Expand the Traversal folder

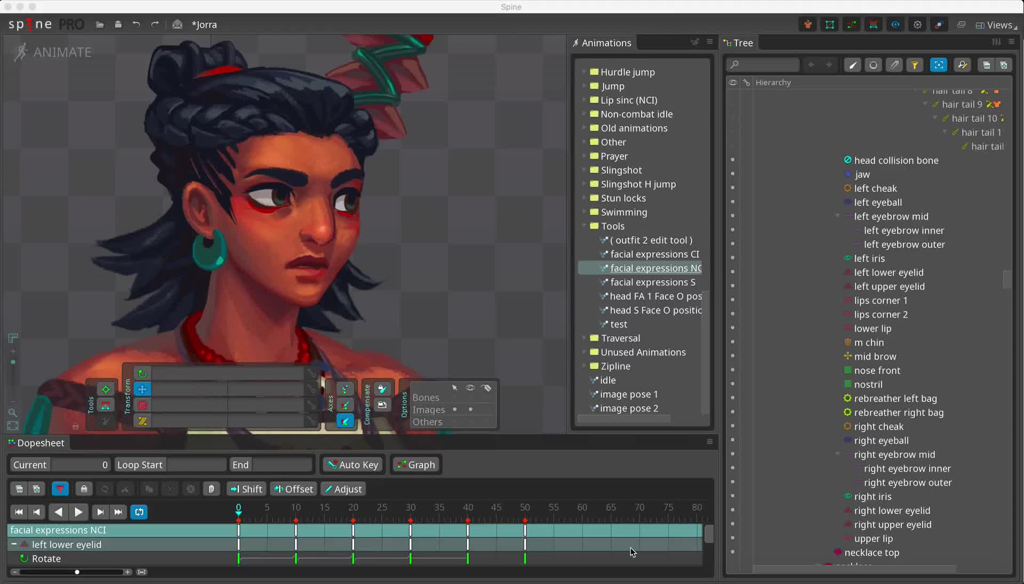584,338
